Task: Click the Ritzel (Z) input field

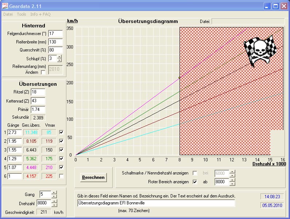Action: coord(38,92)
